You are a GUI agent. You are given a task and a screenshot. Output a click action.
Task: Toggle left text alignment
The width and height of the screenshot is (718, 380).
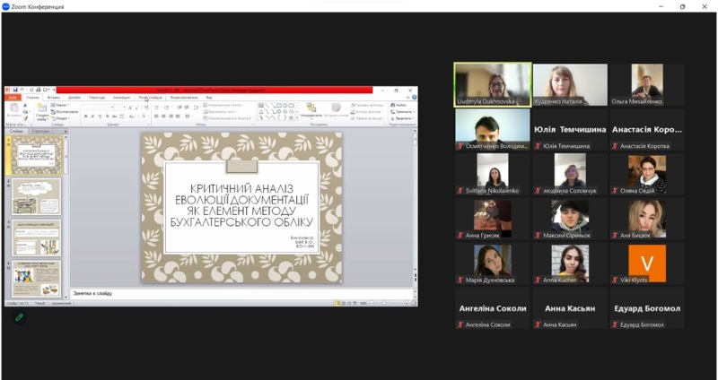[156, 117]
